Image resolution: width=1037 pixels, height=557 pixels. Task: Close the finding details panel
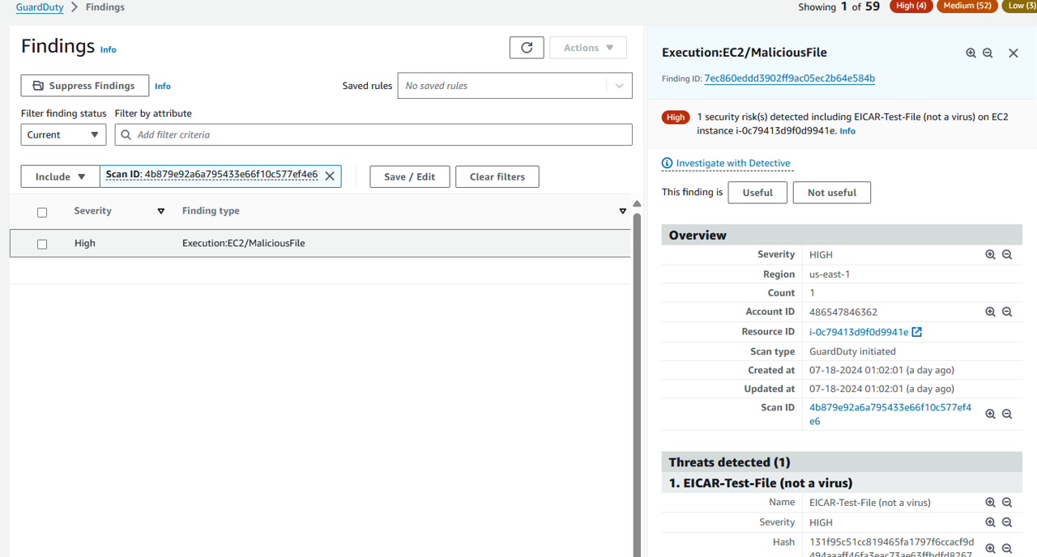[x=1014, y=53]
